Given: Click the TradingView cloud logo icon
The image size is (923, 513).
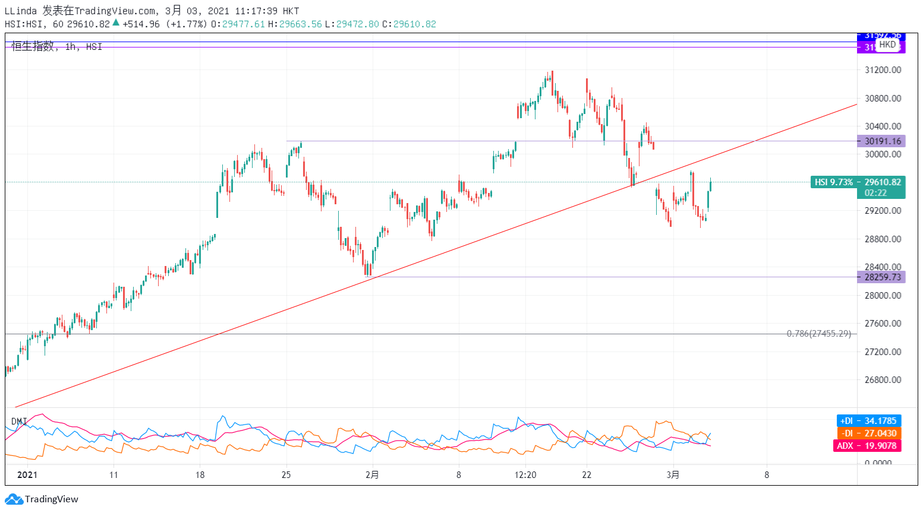Looking at the screenshot, I should click(x=14, y=499).
